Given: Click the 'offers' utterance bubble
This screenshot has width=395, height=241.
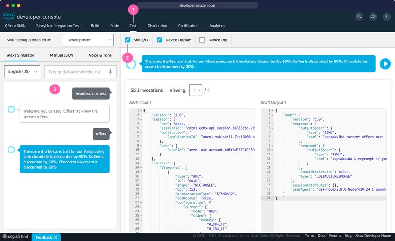Looking at the screenshot, I should [101, 134].
